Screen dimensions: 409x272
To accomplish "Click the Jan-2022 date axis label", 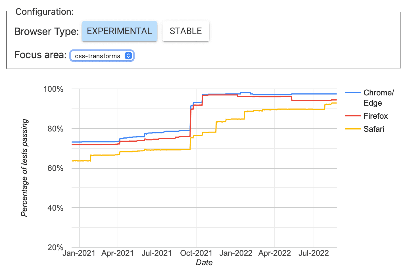I will click(236, 253).
